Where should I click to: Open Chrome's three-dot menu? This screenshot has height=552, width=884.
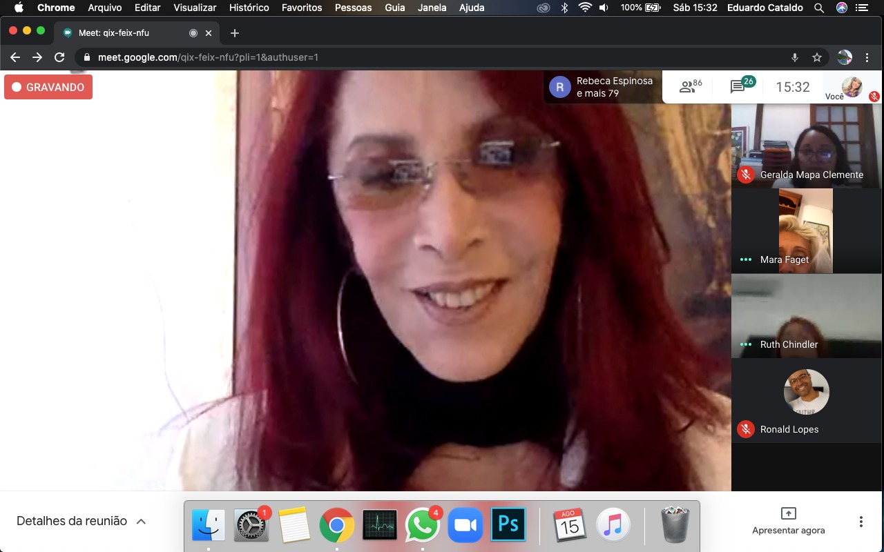pyautogui.click(x=867, y=57)
